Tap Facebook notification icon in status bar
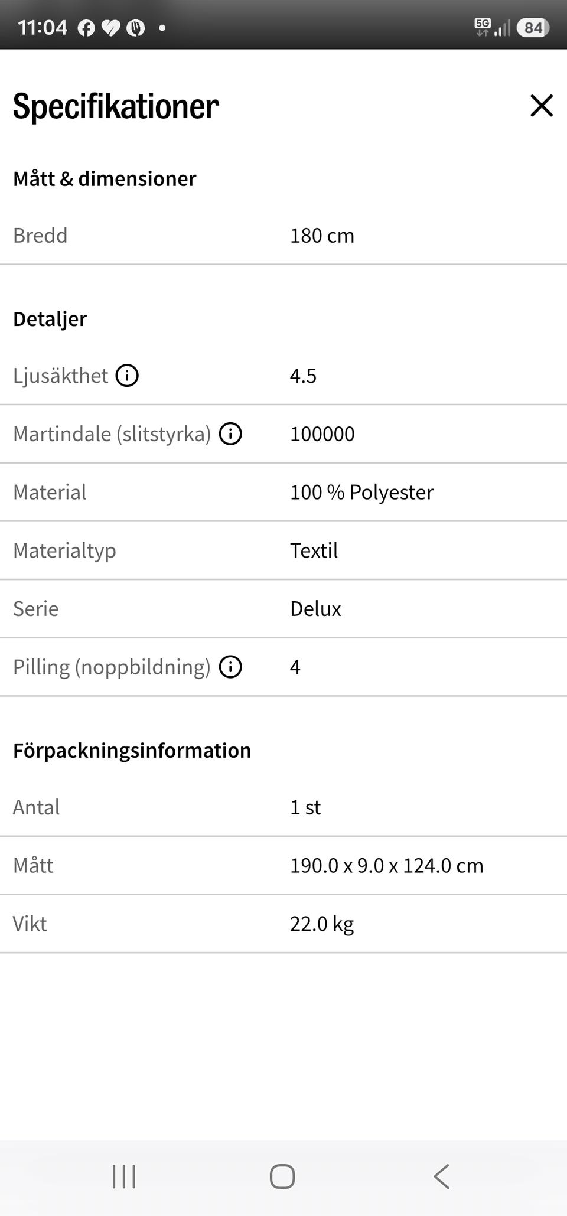 (86, 28)
